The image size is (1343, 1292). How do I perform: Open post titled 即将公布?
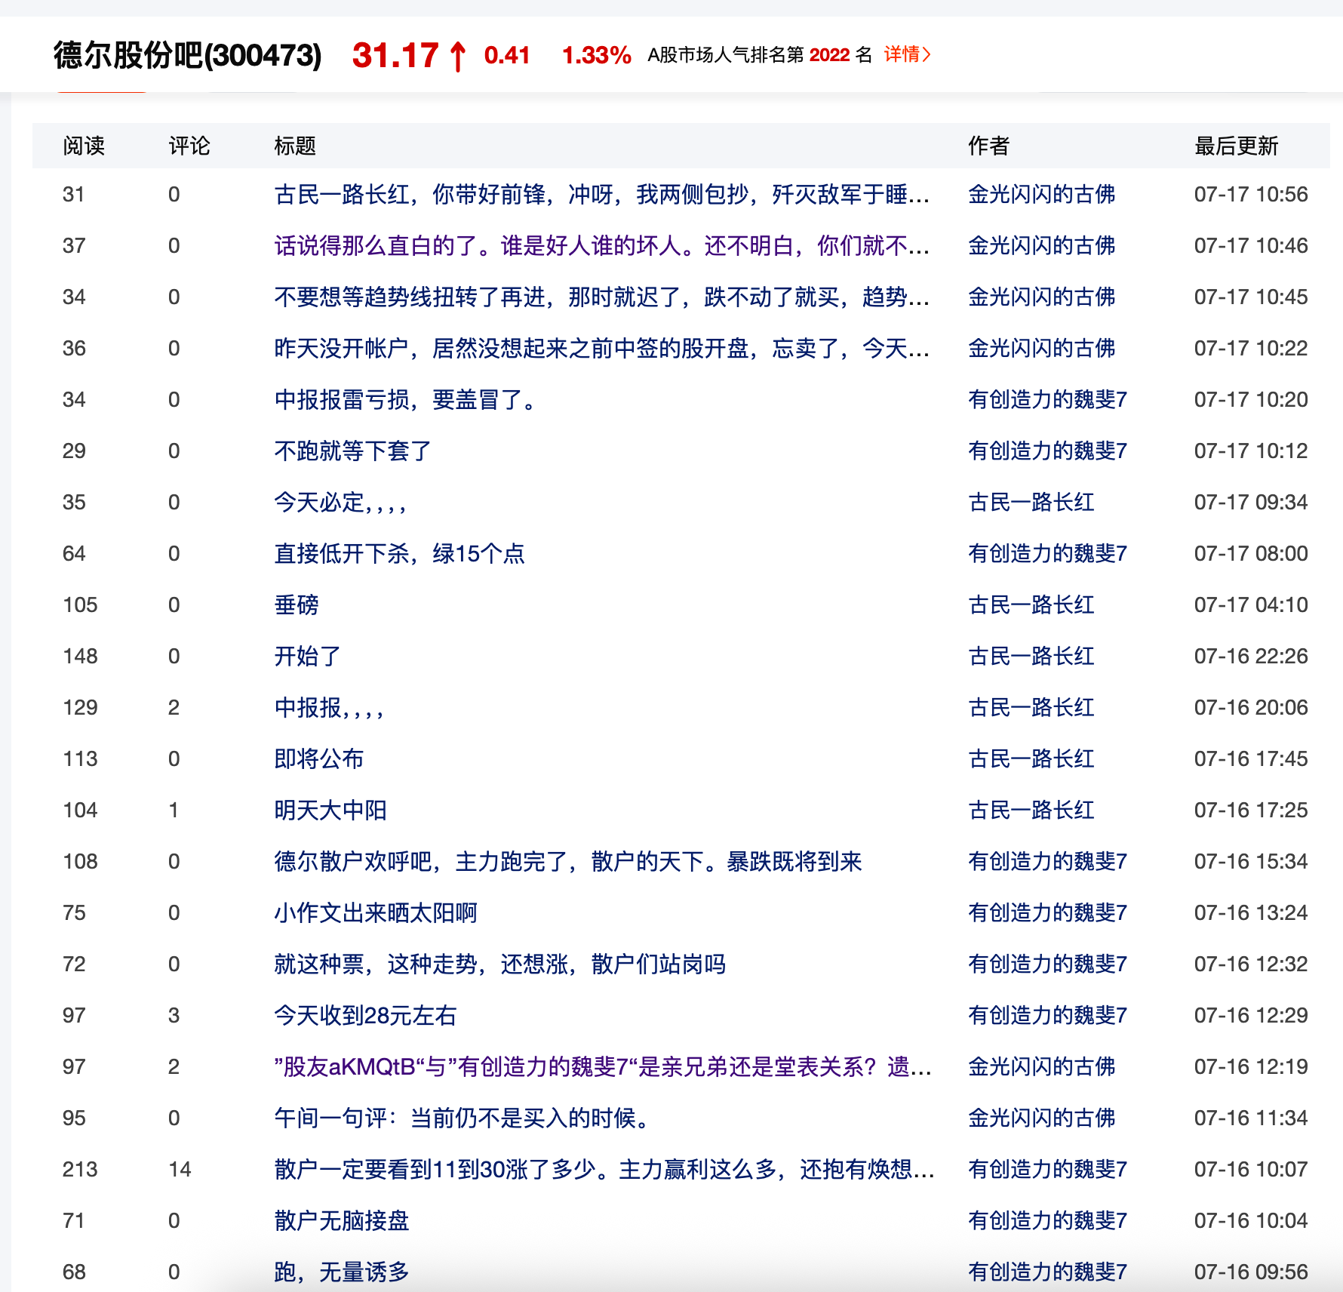319,759
